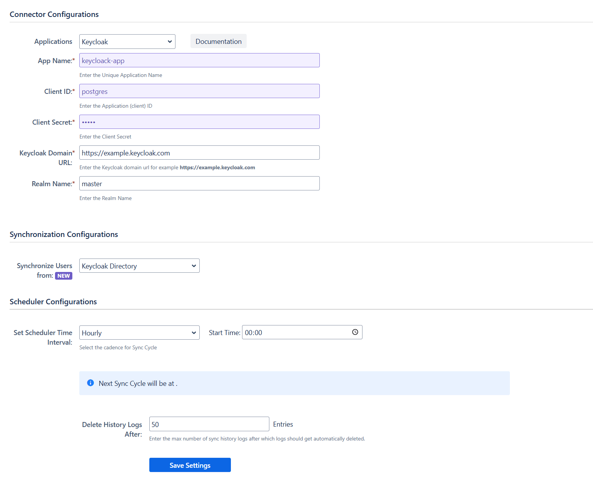Click the info icon in Next Sync notice
Viewport: 593px width, 482px height.
click(x=90, y=383)
